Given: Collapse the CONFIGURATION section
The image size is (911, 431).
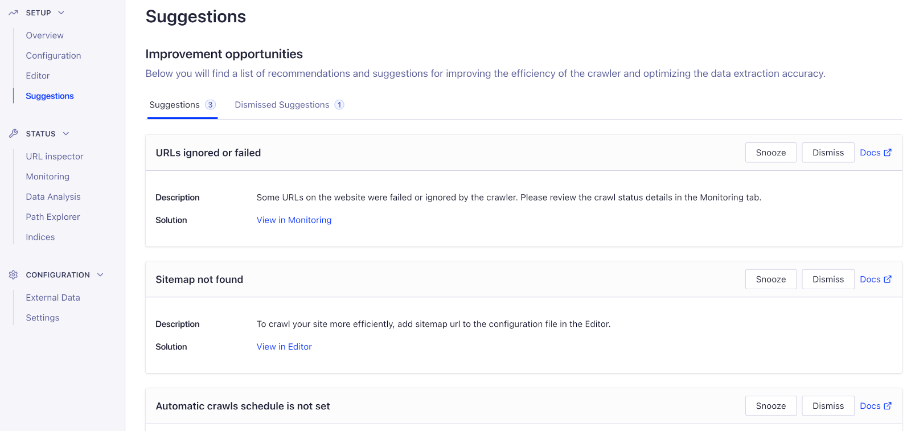Looking at the screenshot, I should (x=100, y=274).
